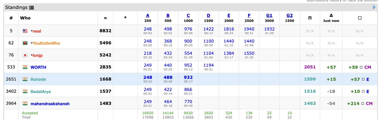Open the Standings list icon
The width and height of the screenshot is (379, 120).
pyautogui.click(x=32, y=7)
